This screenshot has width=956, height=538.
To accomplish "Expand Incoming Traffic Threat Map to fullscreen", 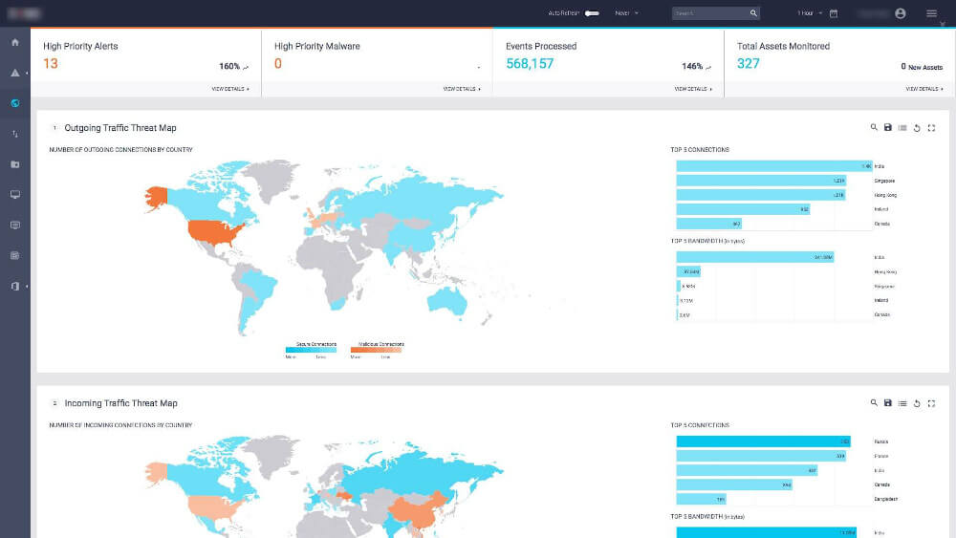I will (x=931, y=403).
